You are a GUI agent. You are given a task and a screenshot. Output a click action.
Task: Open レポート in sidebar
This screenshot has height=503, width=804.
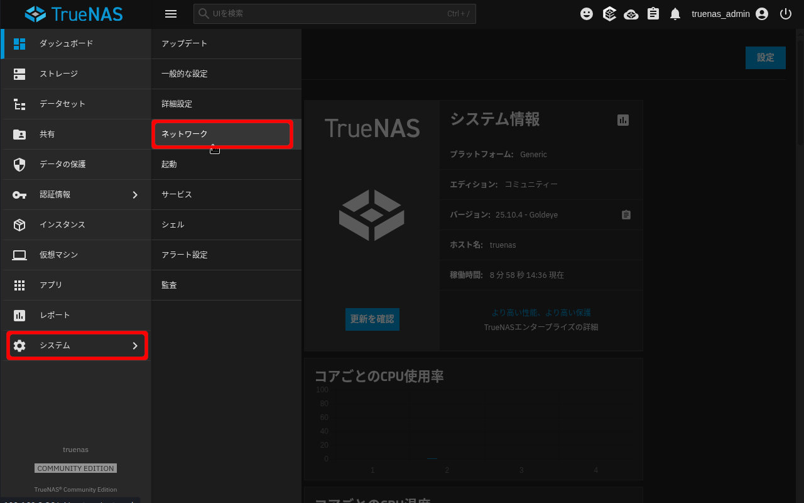(x=75, y=315)
